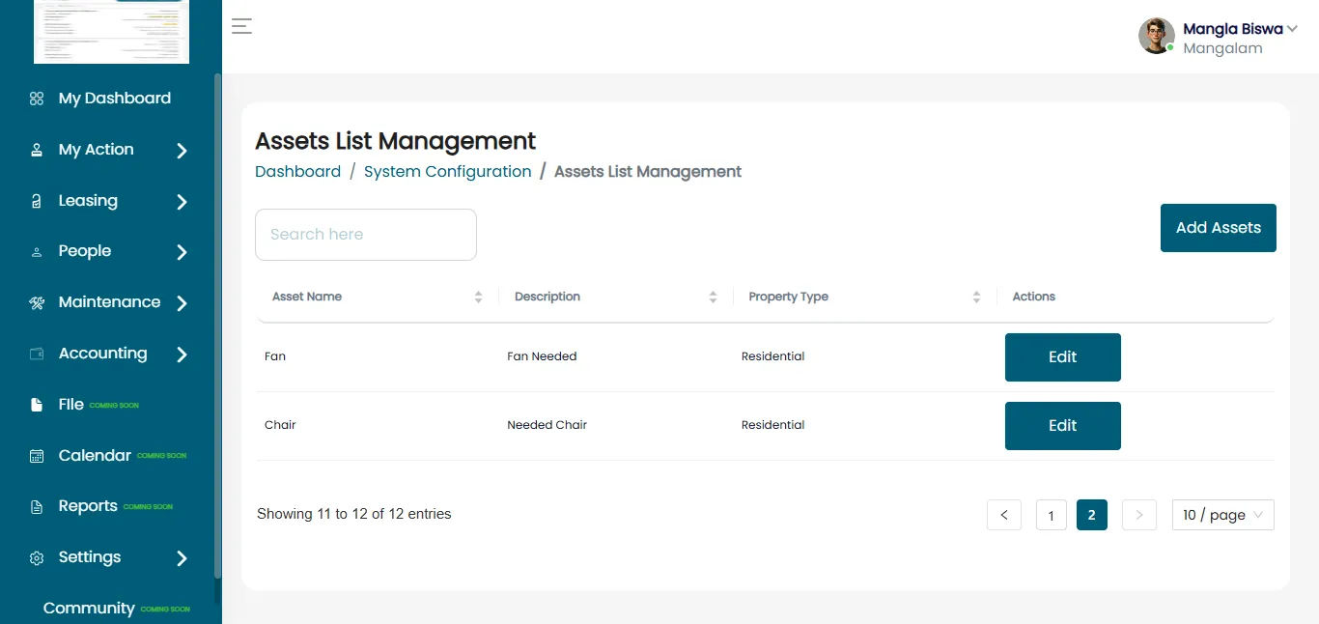Screen dimensions: 1319x624
Task: Expand the Accounting submenu chevron
Action: tap(182, 355)
